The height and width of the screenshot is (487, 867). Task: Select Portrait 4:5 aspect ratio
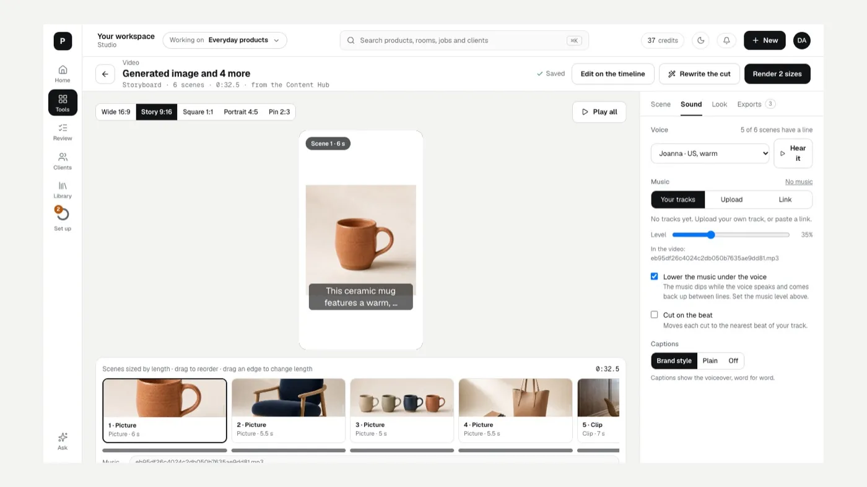click(241, 112)
